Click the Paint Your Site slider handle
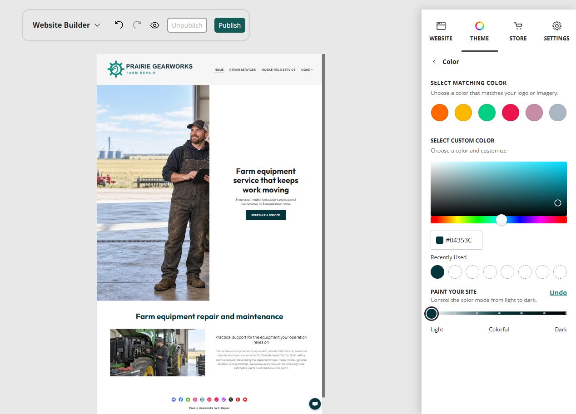Image resolution: width=576 pixels, height=414 pixels. [432, 313]
